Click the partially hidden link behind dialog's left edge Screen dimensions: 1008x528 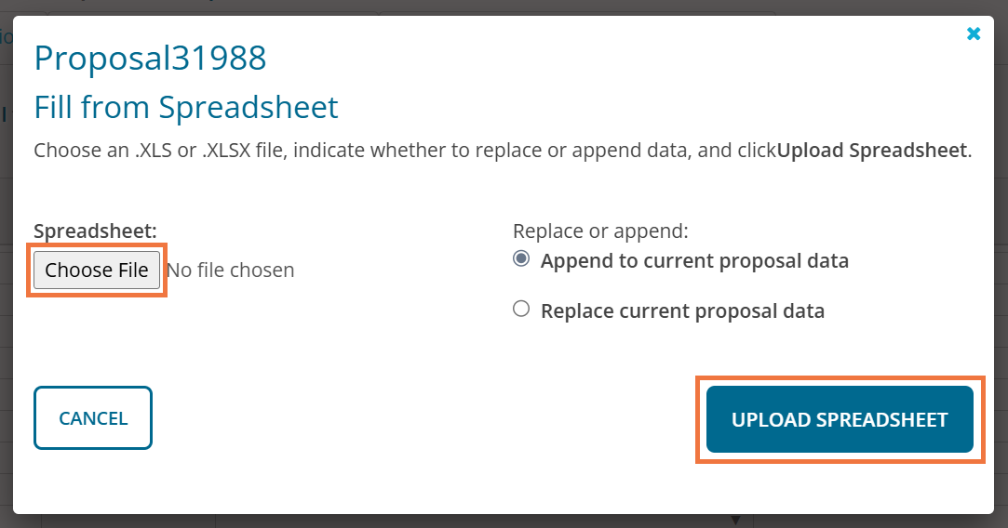pyautogui.click(x=6, y=38)
